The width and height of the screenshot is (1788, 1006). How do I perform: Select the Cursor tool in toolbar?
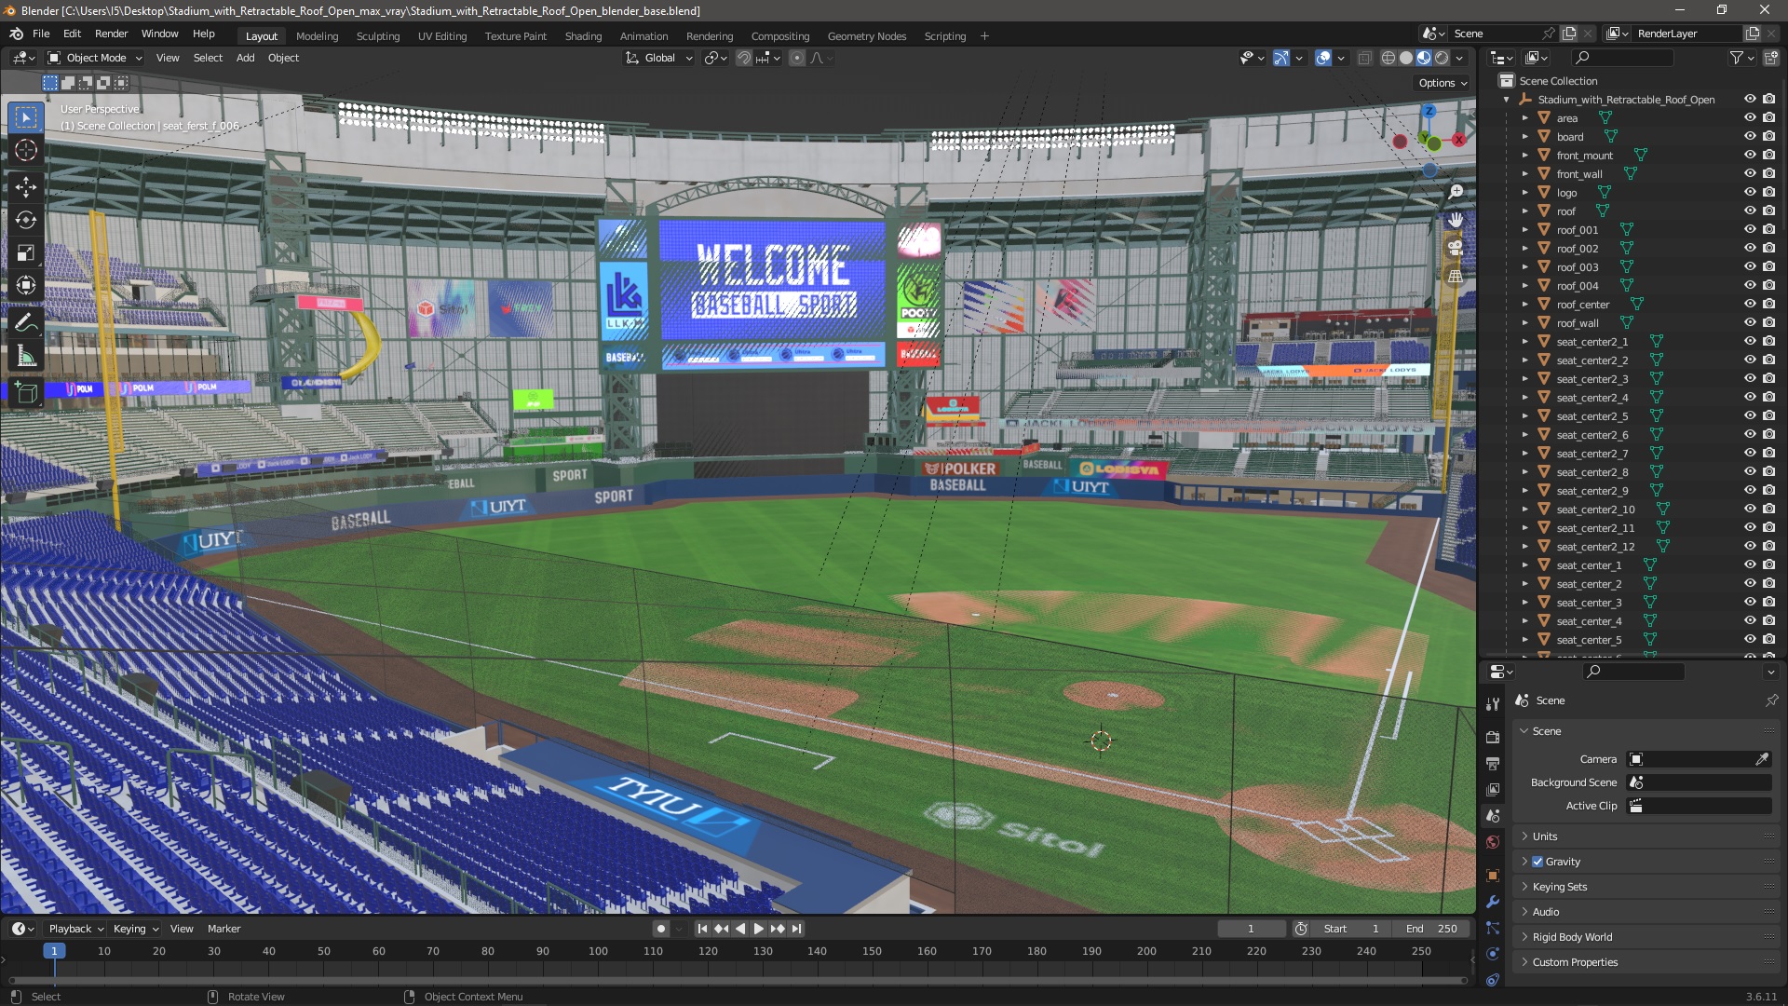point(26,151)
